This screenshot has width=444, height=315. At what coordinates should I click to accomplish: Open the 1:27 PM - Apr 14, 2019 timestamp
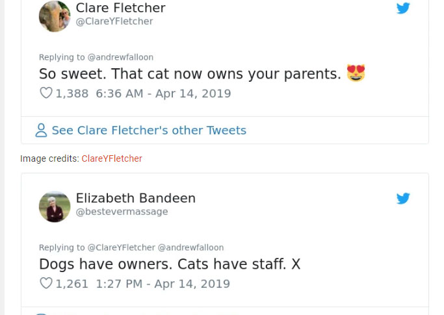pyautogui.click(x=163, y=284)
